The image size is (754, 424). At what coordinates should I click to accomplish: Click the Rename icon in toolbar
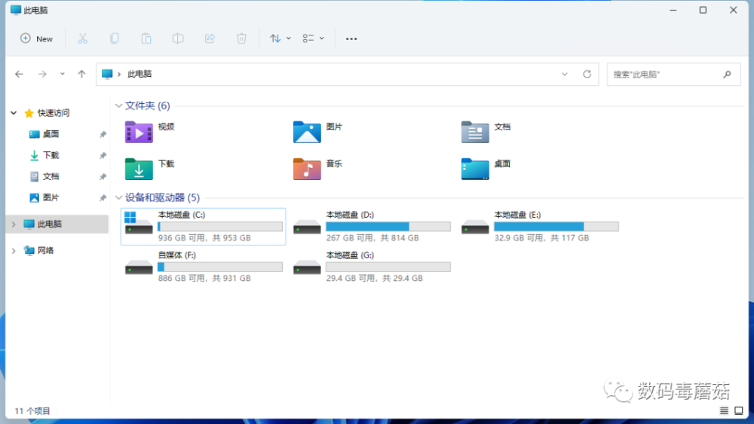tap(178, 38)
